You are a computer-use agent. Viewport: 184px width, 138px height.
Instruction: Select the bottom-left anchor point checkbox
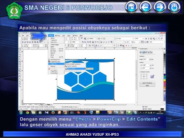pos(141,79)
